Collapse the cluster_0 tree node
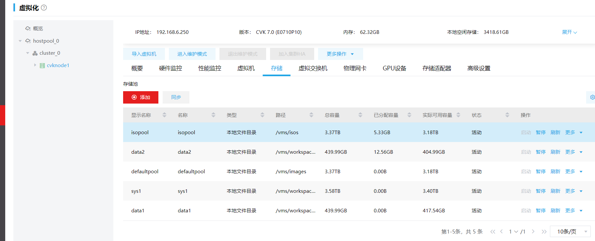 point(27,53)
